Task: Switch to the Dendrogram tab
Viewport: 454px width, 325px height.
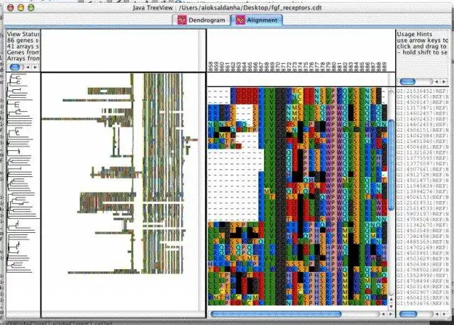Action: [201, 21]
